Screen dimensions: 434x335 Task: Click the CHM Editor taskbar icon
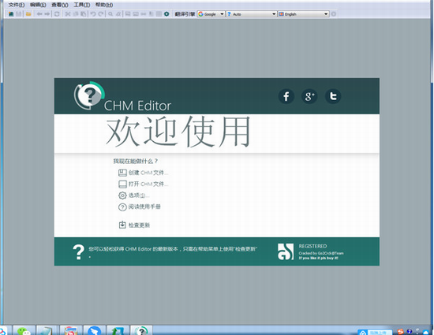141,330
